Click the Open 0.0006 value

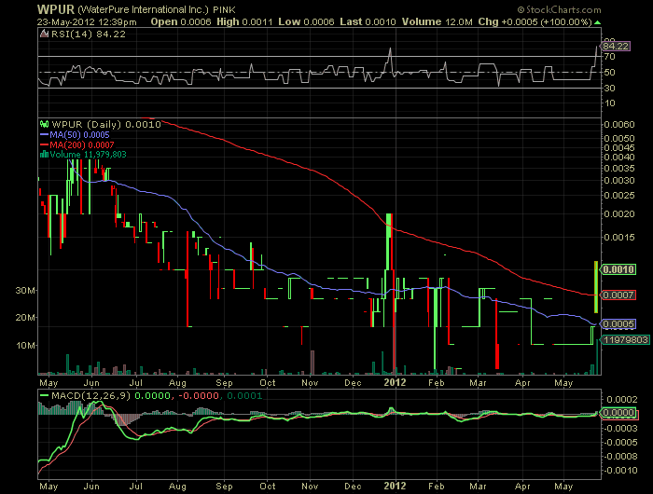(181, 22)
